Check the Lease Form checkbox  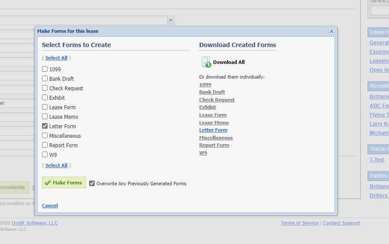tap(45, 107)
